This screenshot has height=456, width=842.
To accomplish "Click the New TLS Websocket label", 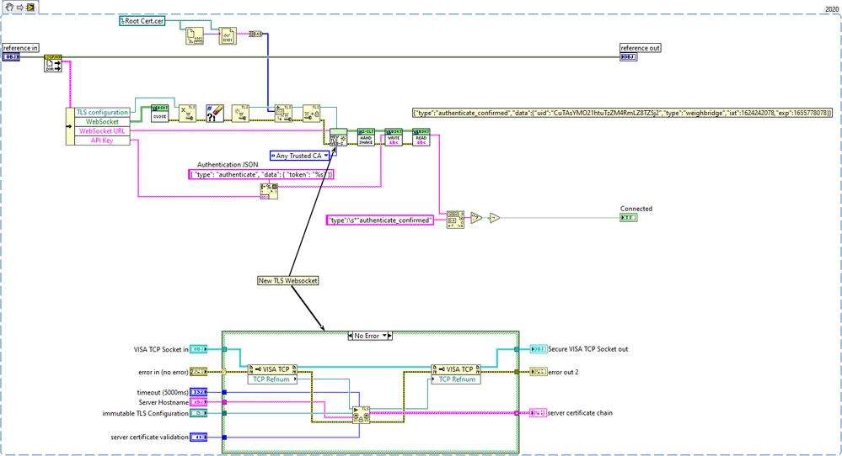I will pyautogui.click(x=287, y=281).
